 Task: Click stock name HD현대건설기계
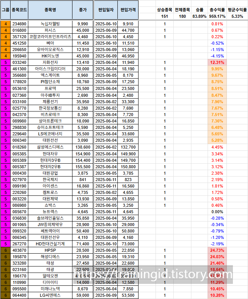50,244
